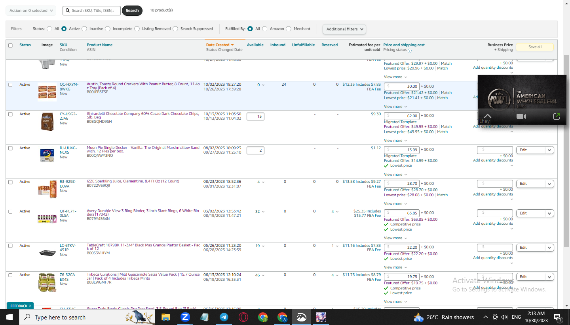Expand View more for the Avery Binder row

coord(395,238)
